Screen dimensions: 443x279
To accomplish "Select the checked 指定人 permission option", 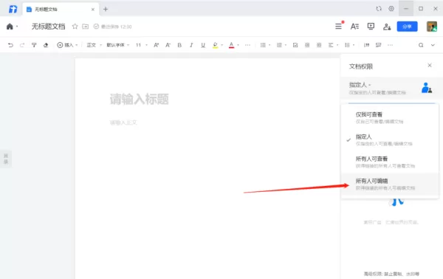I will pos(390,139).
